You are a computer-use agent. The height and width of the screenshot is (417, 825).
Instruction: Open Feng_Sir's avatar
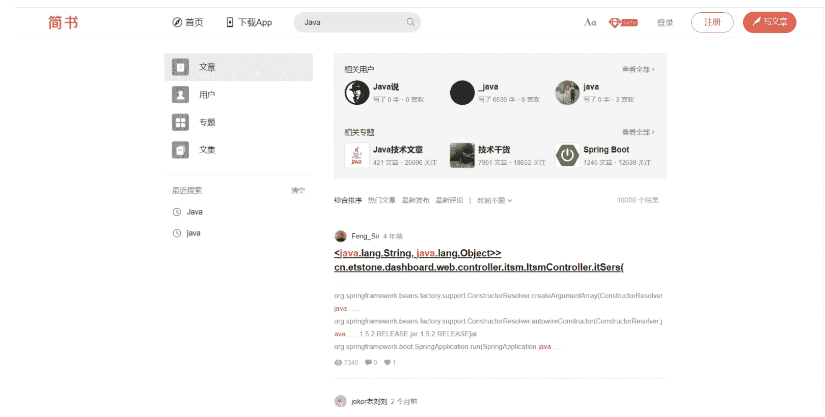[341, 236]
